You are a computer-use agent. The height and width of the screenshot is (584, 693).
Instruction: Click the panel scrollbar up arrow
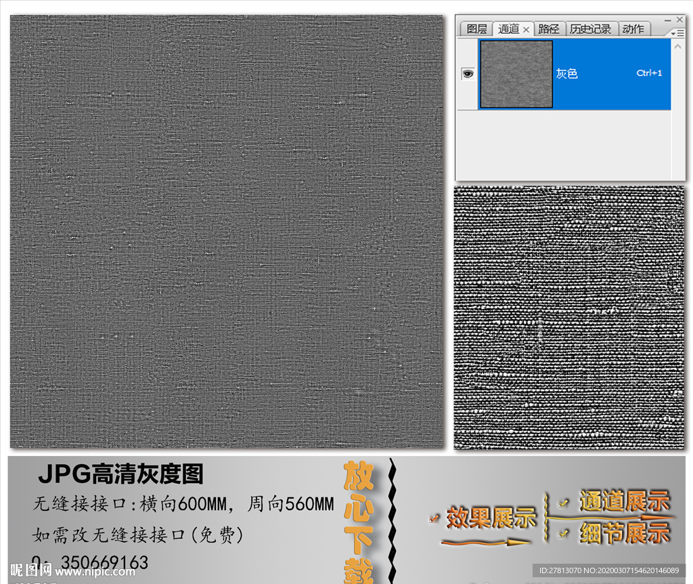678,46
